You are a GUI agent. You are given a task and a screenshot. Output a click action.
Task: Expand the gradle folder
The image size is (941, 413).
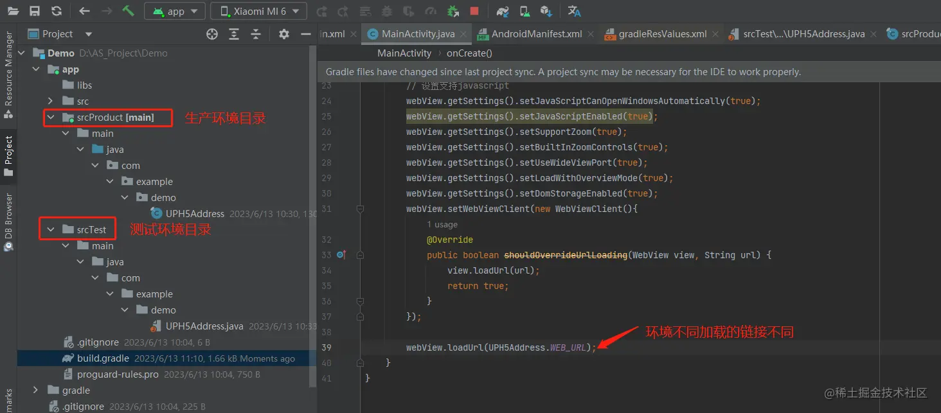[x=35, y=391]
